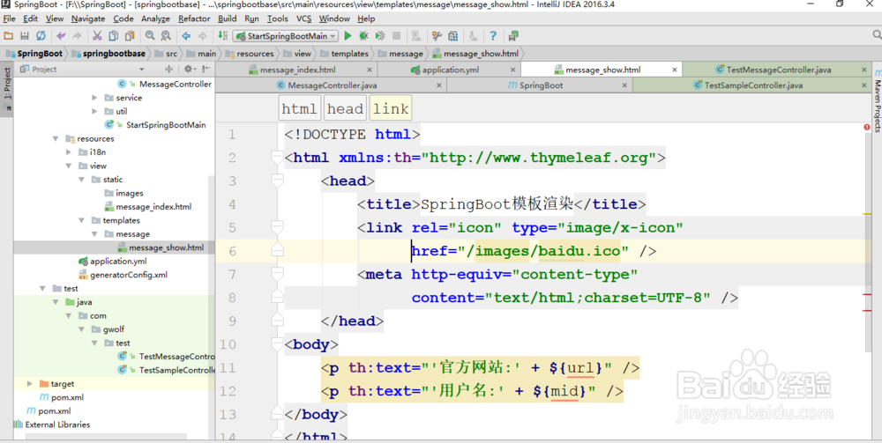
Task: Expand the service folder
Action: point(94,98)
